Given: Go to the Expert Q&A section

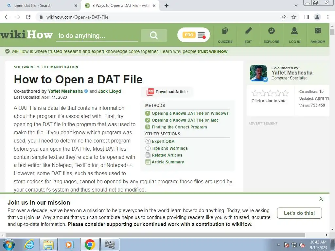Looking at the screenshot, I should 163,141.
